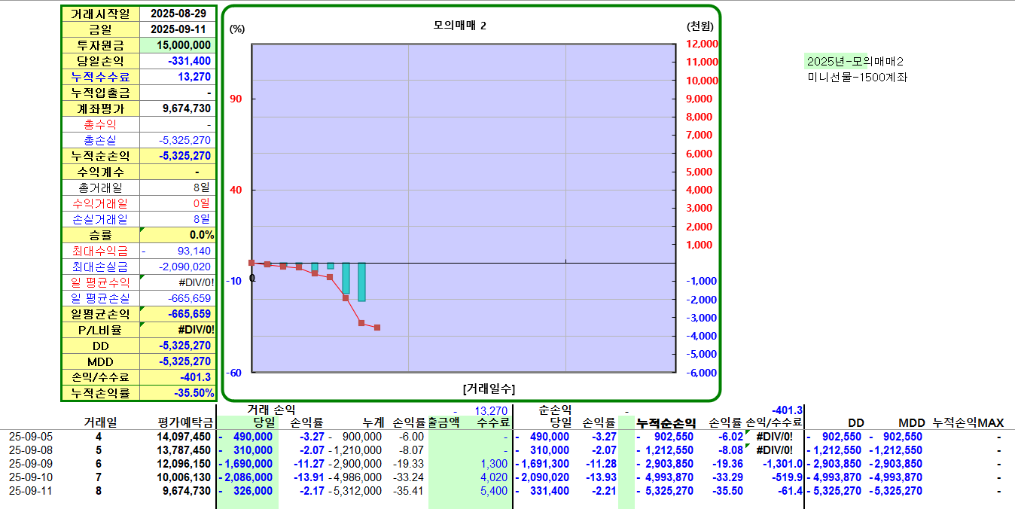The image size is (1015, 509).
Task: Click the 일 평균수익 #DIV/0! error cell
Action: [178, 282]
